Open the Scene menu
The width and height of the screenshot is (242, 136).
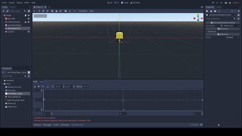pos(4,3)
